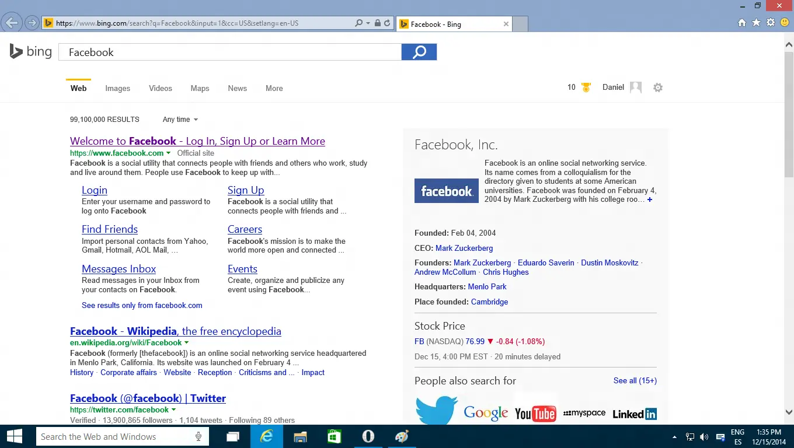Switch to the News tab
Viewport: 794px width, 448px height.
tap(237, 88)
